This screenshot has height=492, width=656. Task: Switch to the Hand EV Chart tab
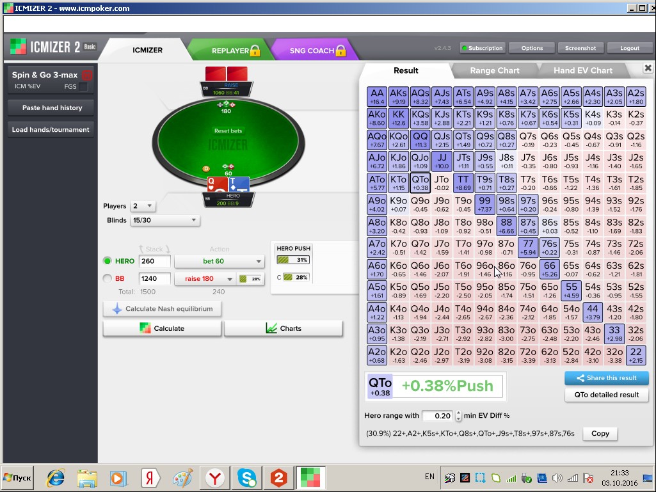pyautogui.click(x=583, y=71)
